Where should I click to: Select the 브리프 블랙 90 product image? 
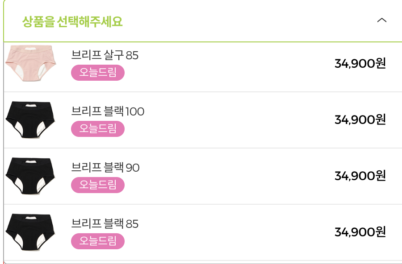pyautogui.click(x=31, y=176)
